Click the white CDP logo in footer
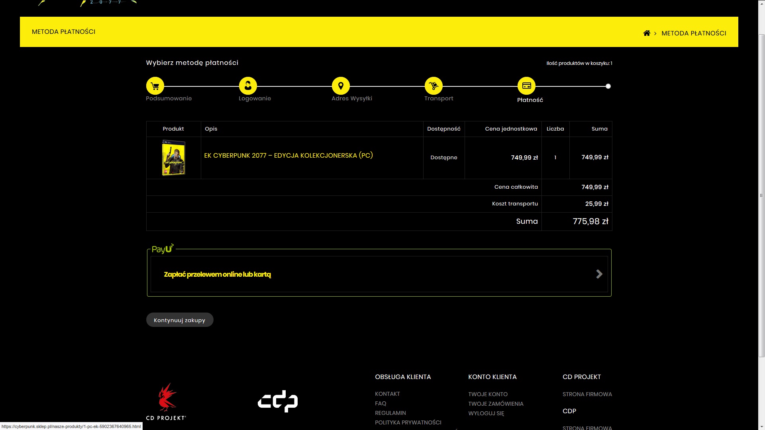 pyautogui.click(x=278, y=401)
